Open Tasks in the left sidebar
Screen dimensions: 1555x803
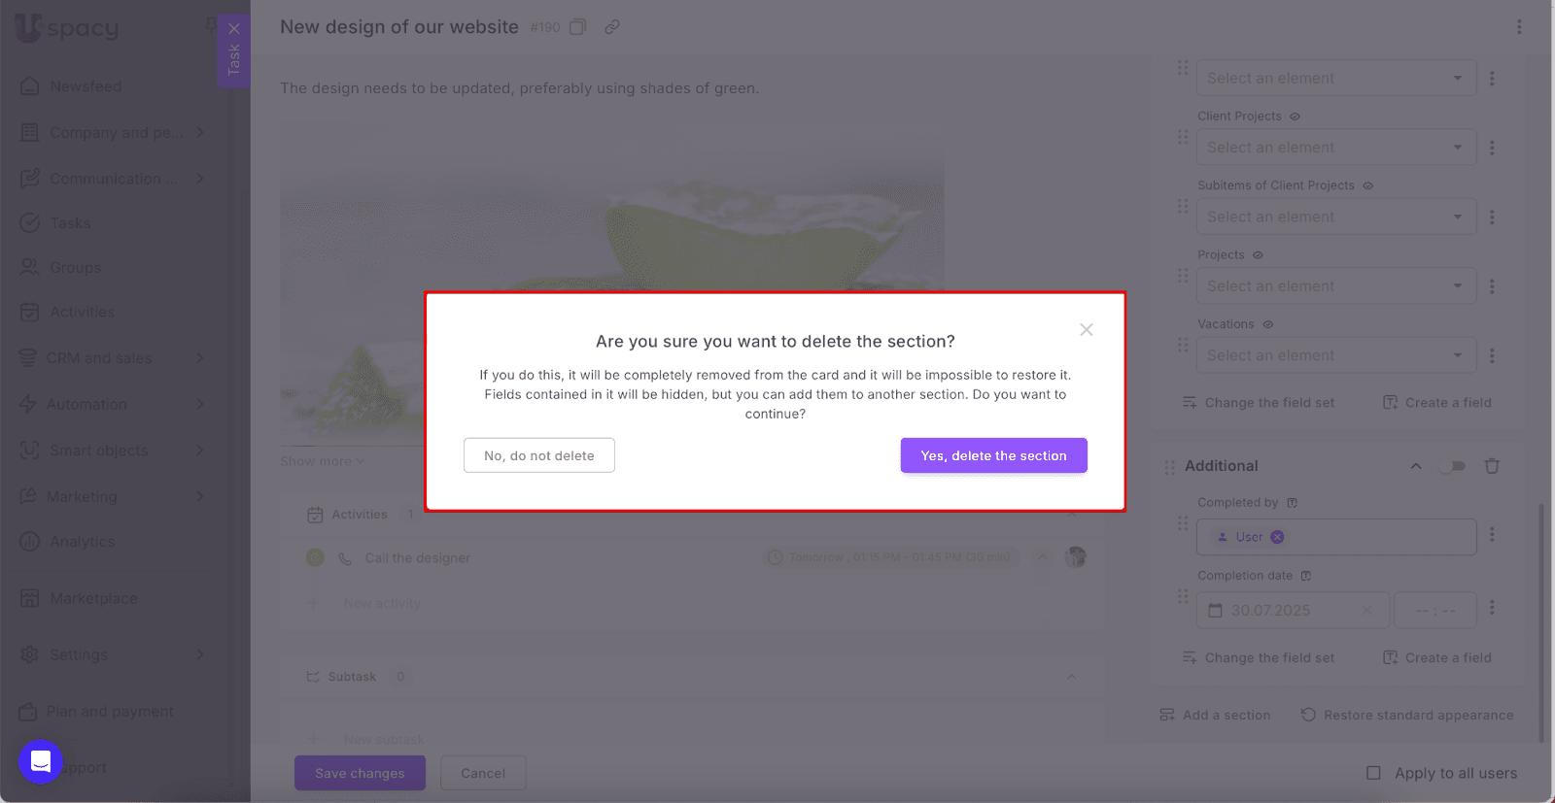[x=70, y=223]
